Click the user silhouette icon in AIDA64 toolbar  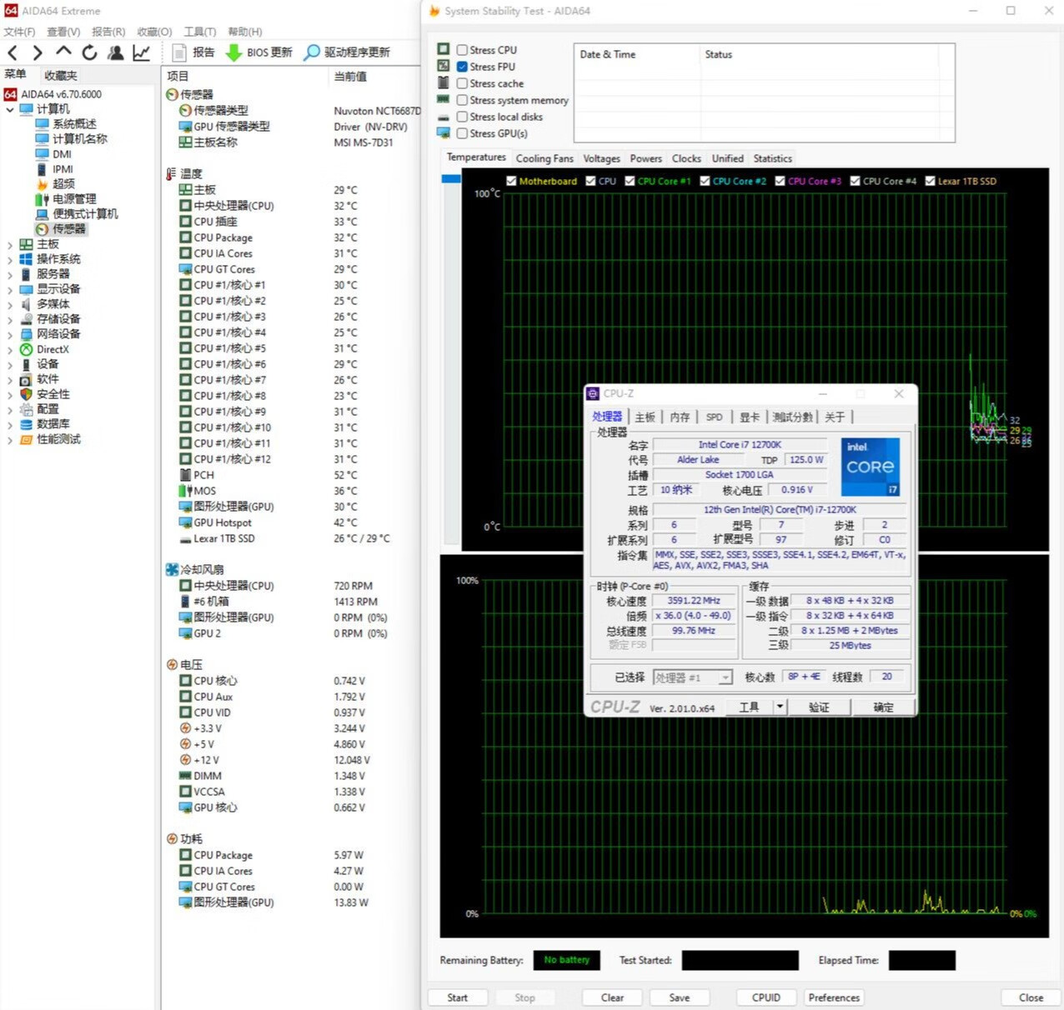coord(115,52)
